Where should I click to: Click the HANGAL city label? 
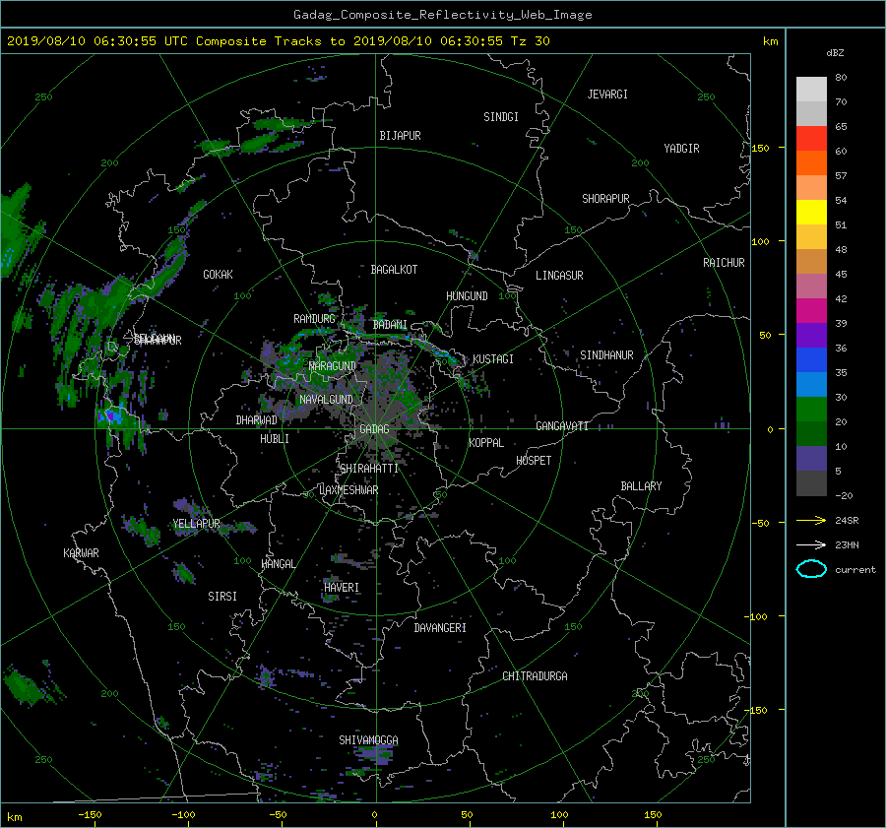point(278,564)
